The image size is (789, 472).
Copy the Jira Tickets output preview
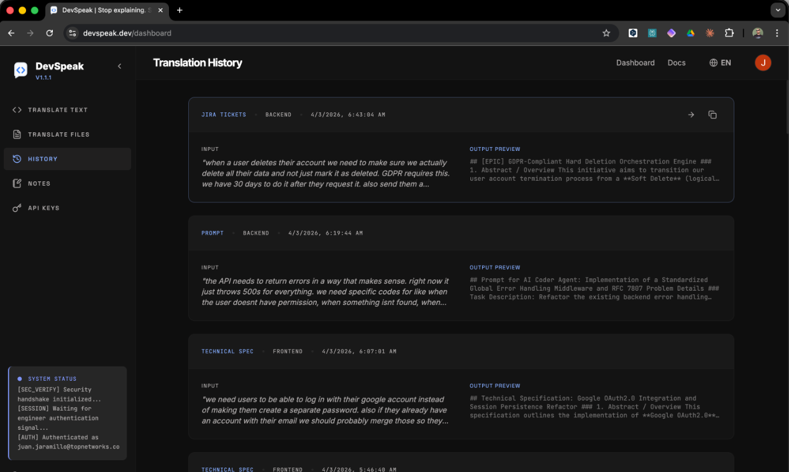(x=712, y=114)
